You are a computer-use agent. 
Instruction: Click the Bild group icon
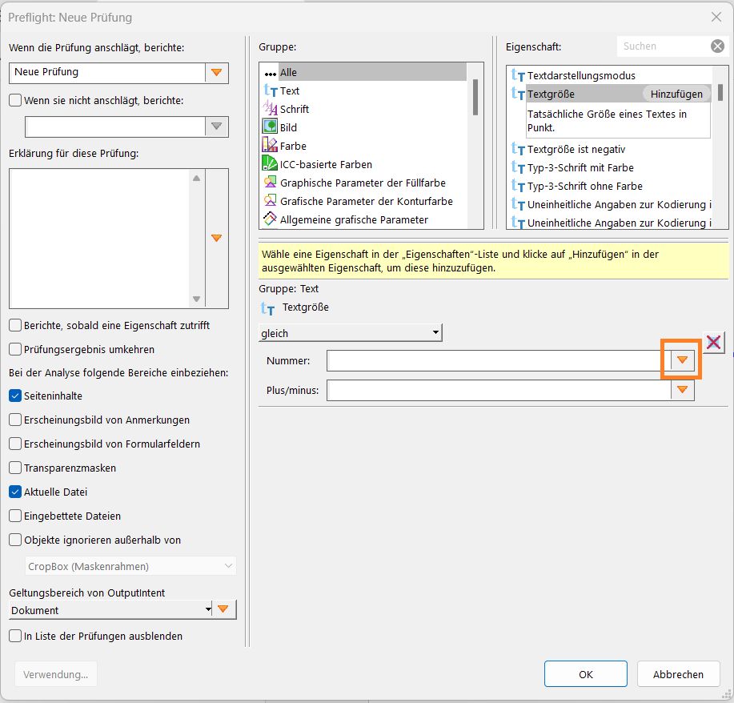click(x=270, y=127)
